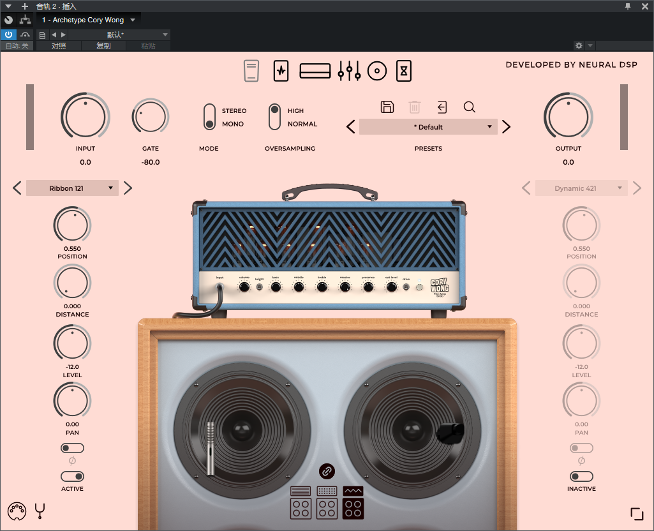This screenshot has height=531, width=654.
Task: Click the Ribbon 121 POSITION knob
Action: [x=73, y=225]
